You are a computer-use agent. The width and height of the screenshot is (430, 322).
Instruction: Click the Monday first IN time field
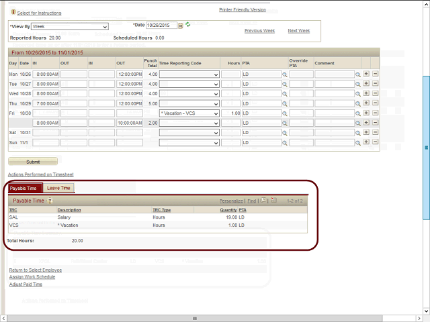(x=46, y=74)
